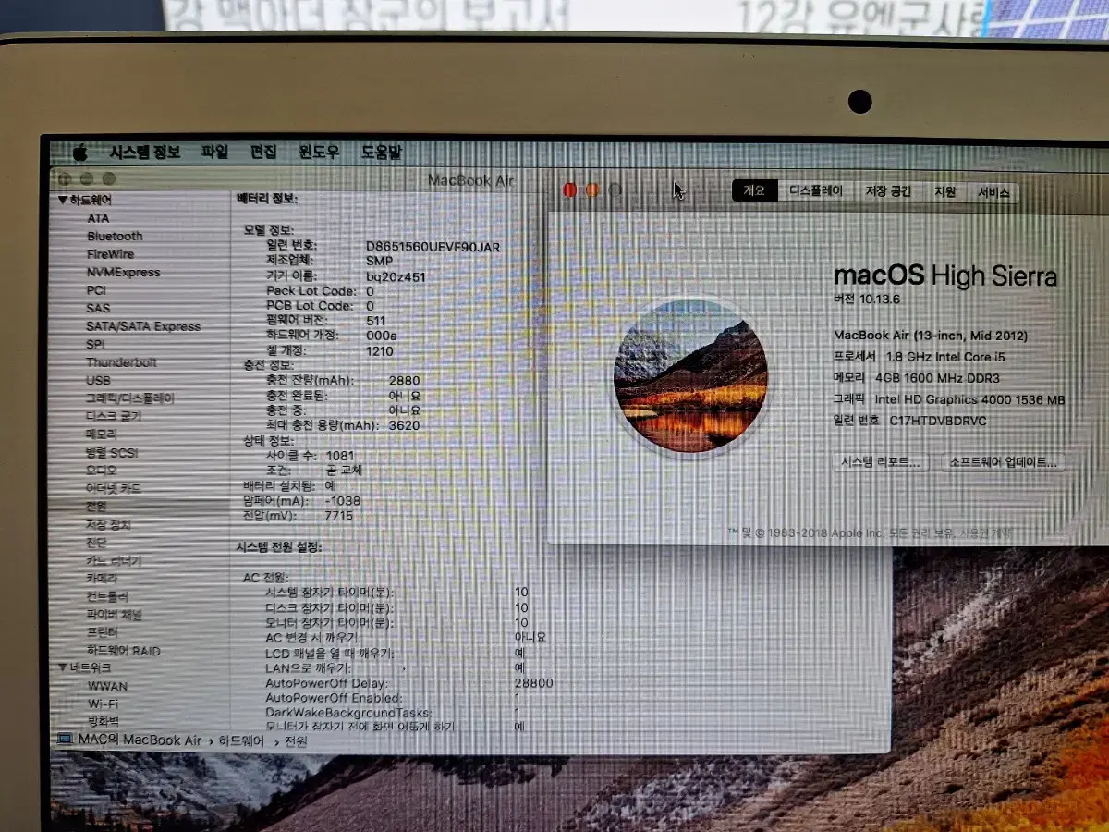The width and height of the screenshot is (1109, 832).
Task: Select 카드 리더기 in the sidebar
Action: [x=114, y=560]
